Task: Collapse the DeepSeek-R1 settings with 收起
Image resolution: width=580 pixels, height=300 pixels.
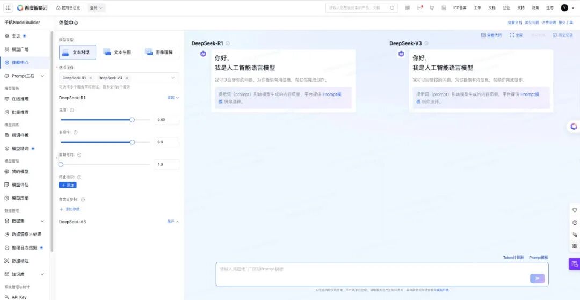Action: click(x=173, y=98)
